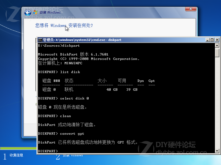
Task: Click the 'MINWINPC' computer name text
Action: pyautogui.click(x=73, y=63)
